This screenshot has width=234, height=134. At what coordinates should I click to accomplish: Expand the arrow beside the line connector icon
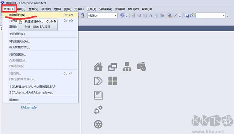180,16
